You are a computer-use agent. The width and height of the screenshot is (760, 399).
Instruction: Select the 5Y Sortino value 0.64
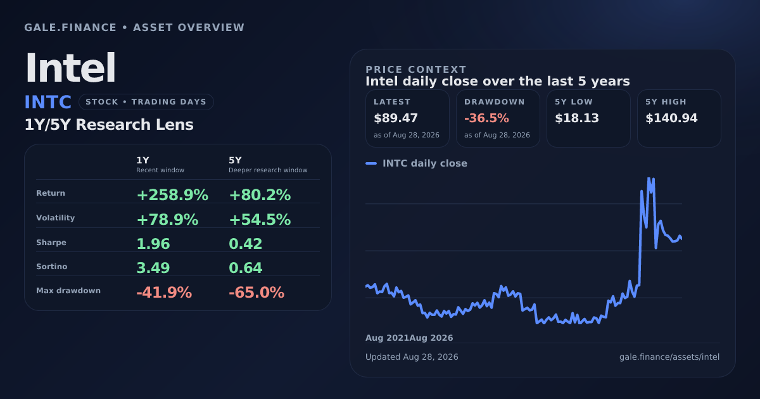tap(246, 269)
